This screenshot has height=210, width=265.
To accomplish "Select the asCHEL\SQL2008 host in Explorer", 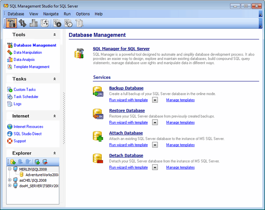I will click(x=33, y=180).
